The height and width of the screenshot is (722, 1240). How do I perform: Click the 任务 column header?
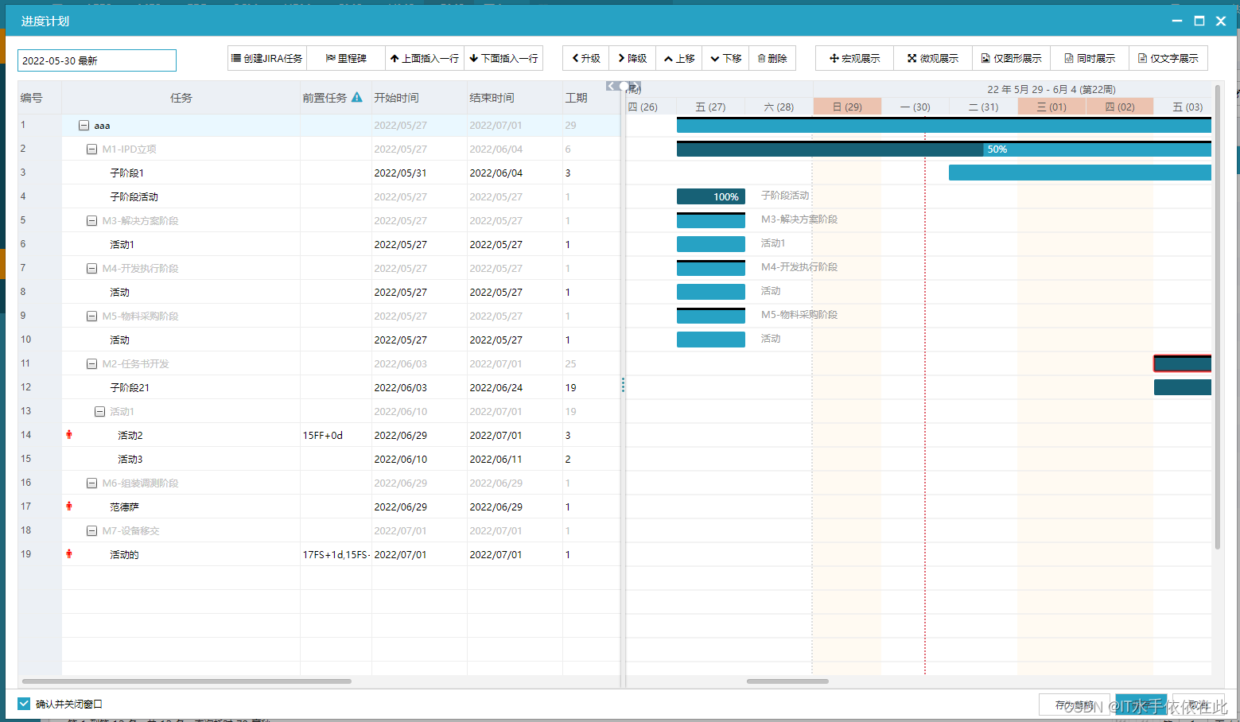181,98
